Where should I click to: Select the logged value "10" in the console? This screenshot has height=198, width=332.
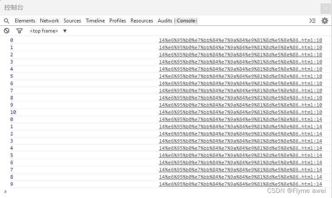(x=13, y=112)
